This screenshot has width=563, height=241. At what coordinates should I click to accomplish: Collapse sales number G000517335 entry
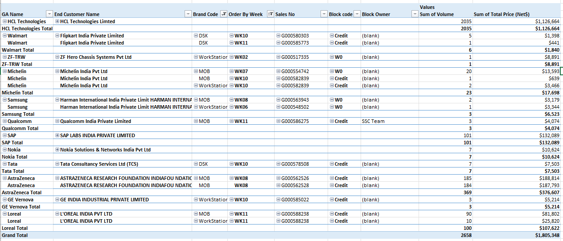coord(278,57)
